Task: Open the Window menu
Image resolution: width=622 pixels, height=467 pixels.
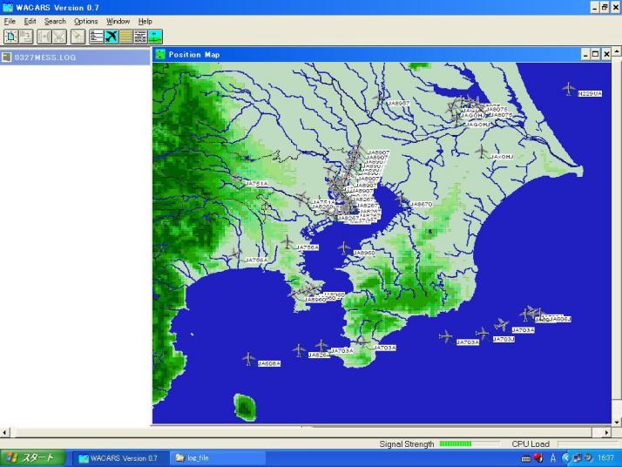Action: click(118, 21)
